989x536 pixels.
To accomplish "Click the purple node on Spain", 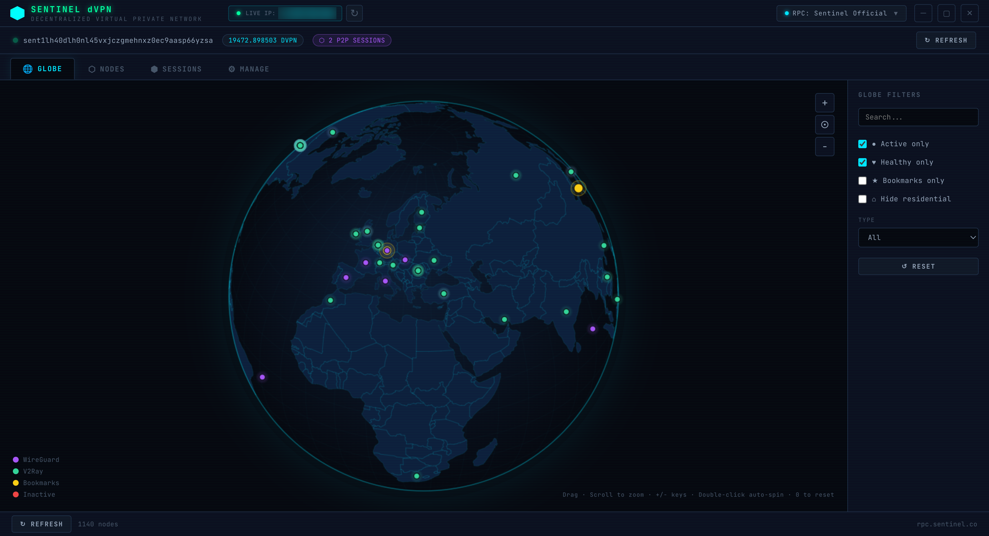I will click(346, 277).
